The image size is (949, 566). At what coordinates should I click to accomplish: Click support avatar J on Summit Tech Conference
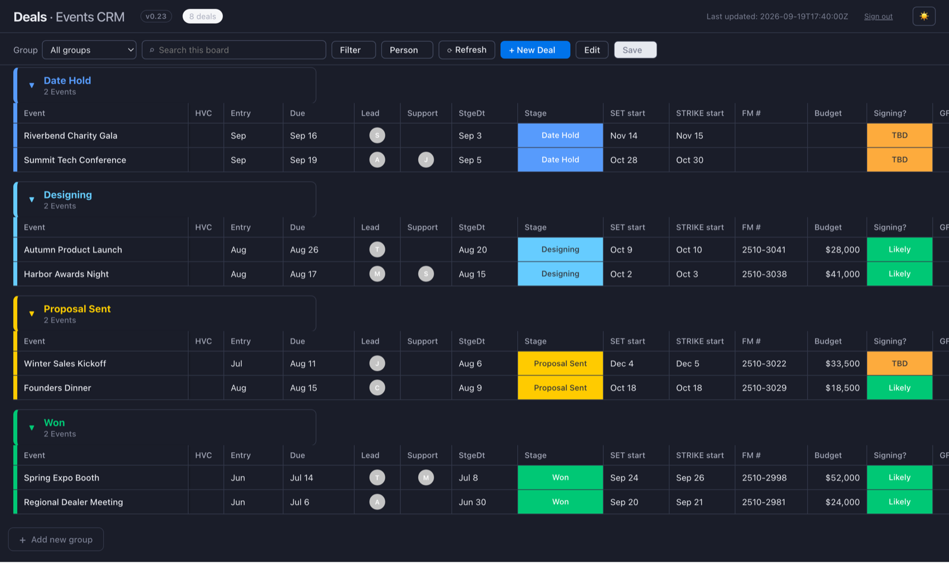tap(426, 159)
